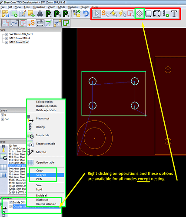Click the start point S cursor tool
This screenshot has width=186, height=217.
(105, 14)
